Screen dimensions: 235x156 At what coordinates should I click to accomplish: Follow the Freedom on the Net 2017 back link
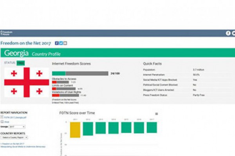[12, 144]
